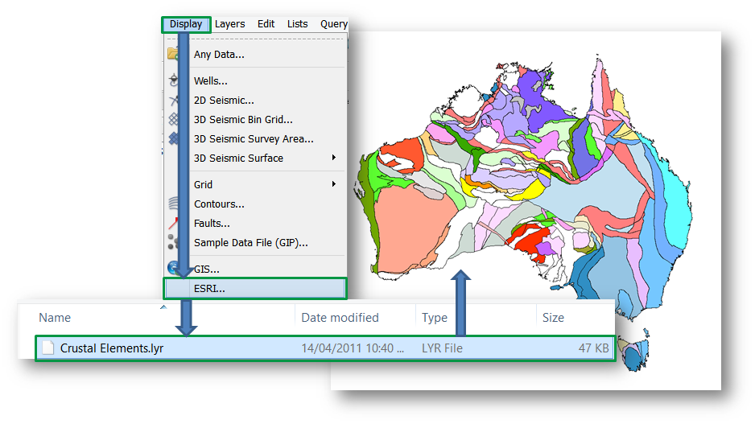Image resolution: width=755 pixels, height=424 pixels.
Task: Click the folder icon beside Any Data
Action: tap(172, 54)
